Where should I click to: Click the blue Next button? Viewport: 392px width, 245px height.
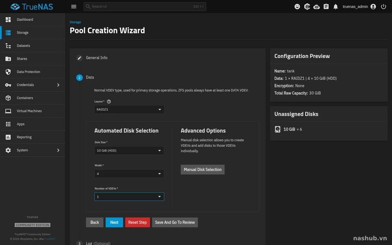pyautogui.click(x=114, y=222)
